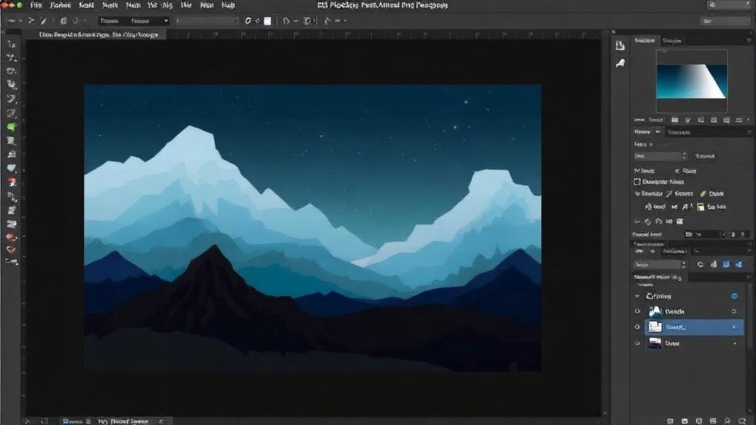This screenshot has height=425, width=756.
Task: Select the tool two below the green icon
Action: tap(12, 154)
